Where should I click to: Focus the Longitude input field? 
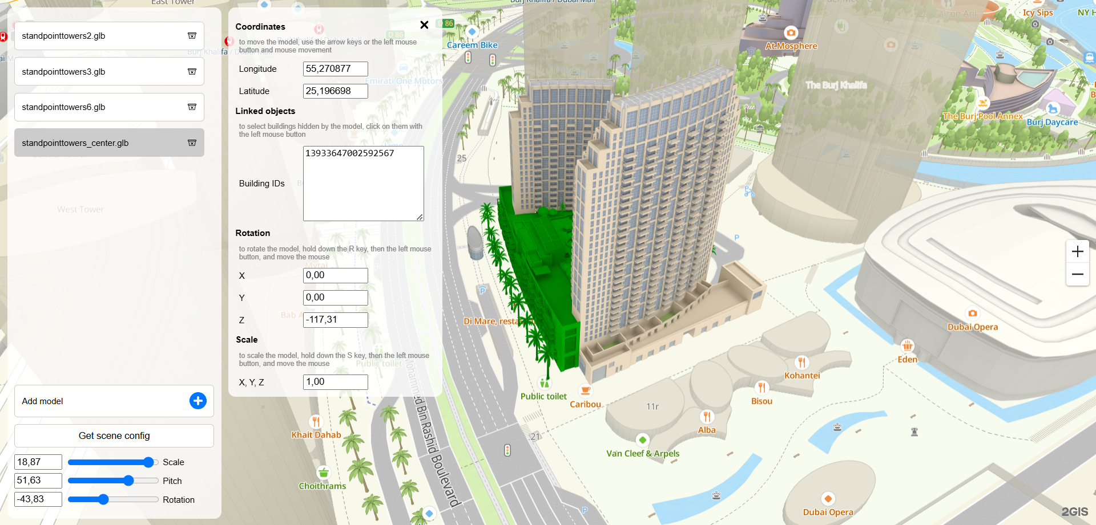coord(335,69)
